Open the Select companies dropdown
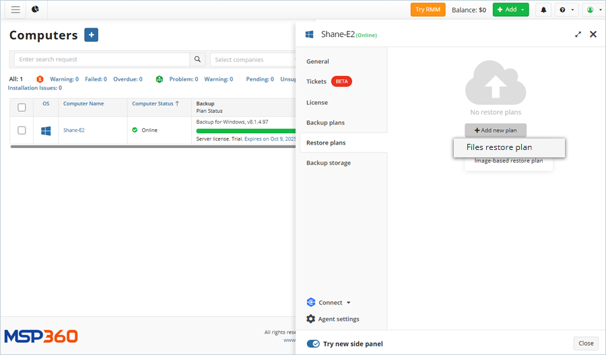The image size is (606, 355). (x=252, y=60)
